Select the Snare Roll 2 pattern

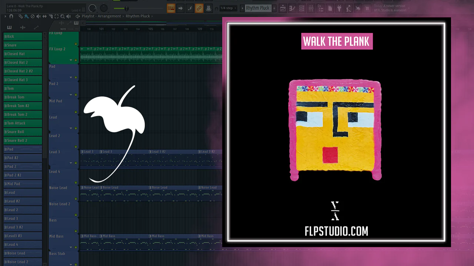[23, 140]
